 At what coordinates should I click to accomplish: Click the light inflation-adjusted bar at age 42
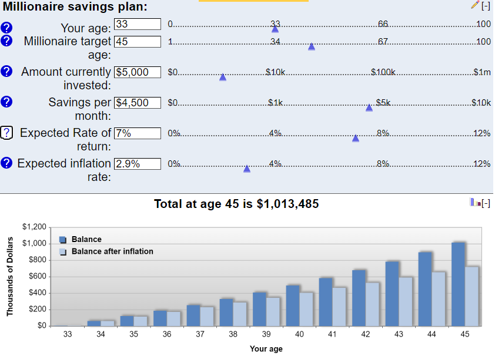(x=372, y=304)
